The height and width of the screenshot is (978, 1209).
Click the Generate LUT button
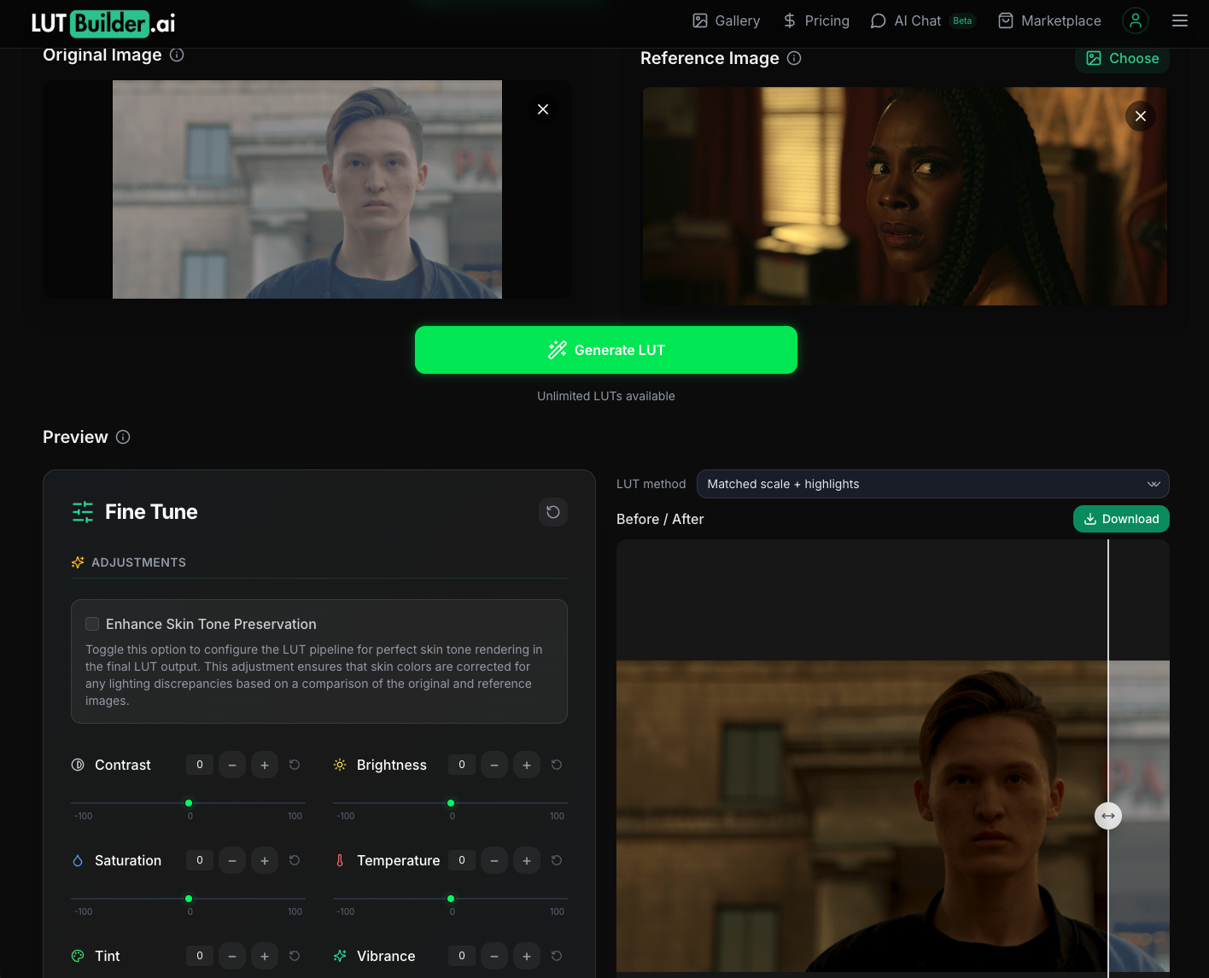point(606,350)
